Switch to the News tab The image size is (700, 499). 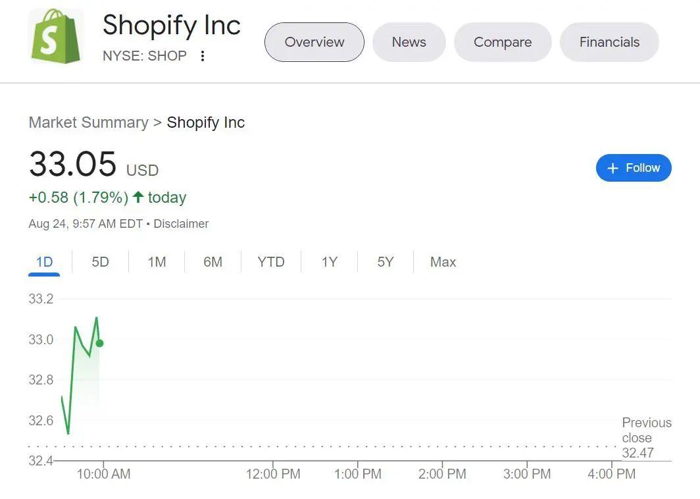point(409,42)
